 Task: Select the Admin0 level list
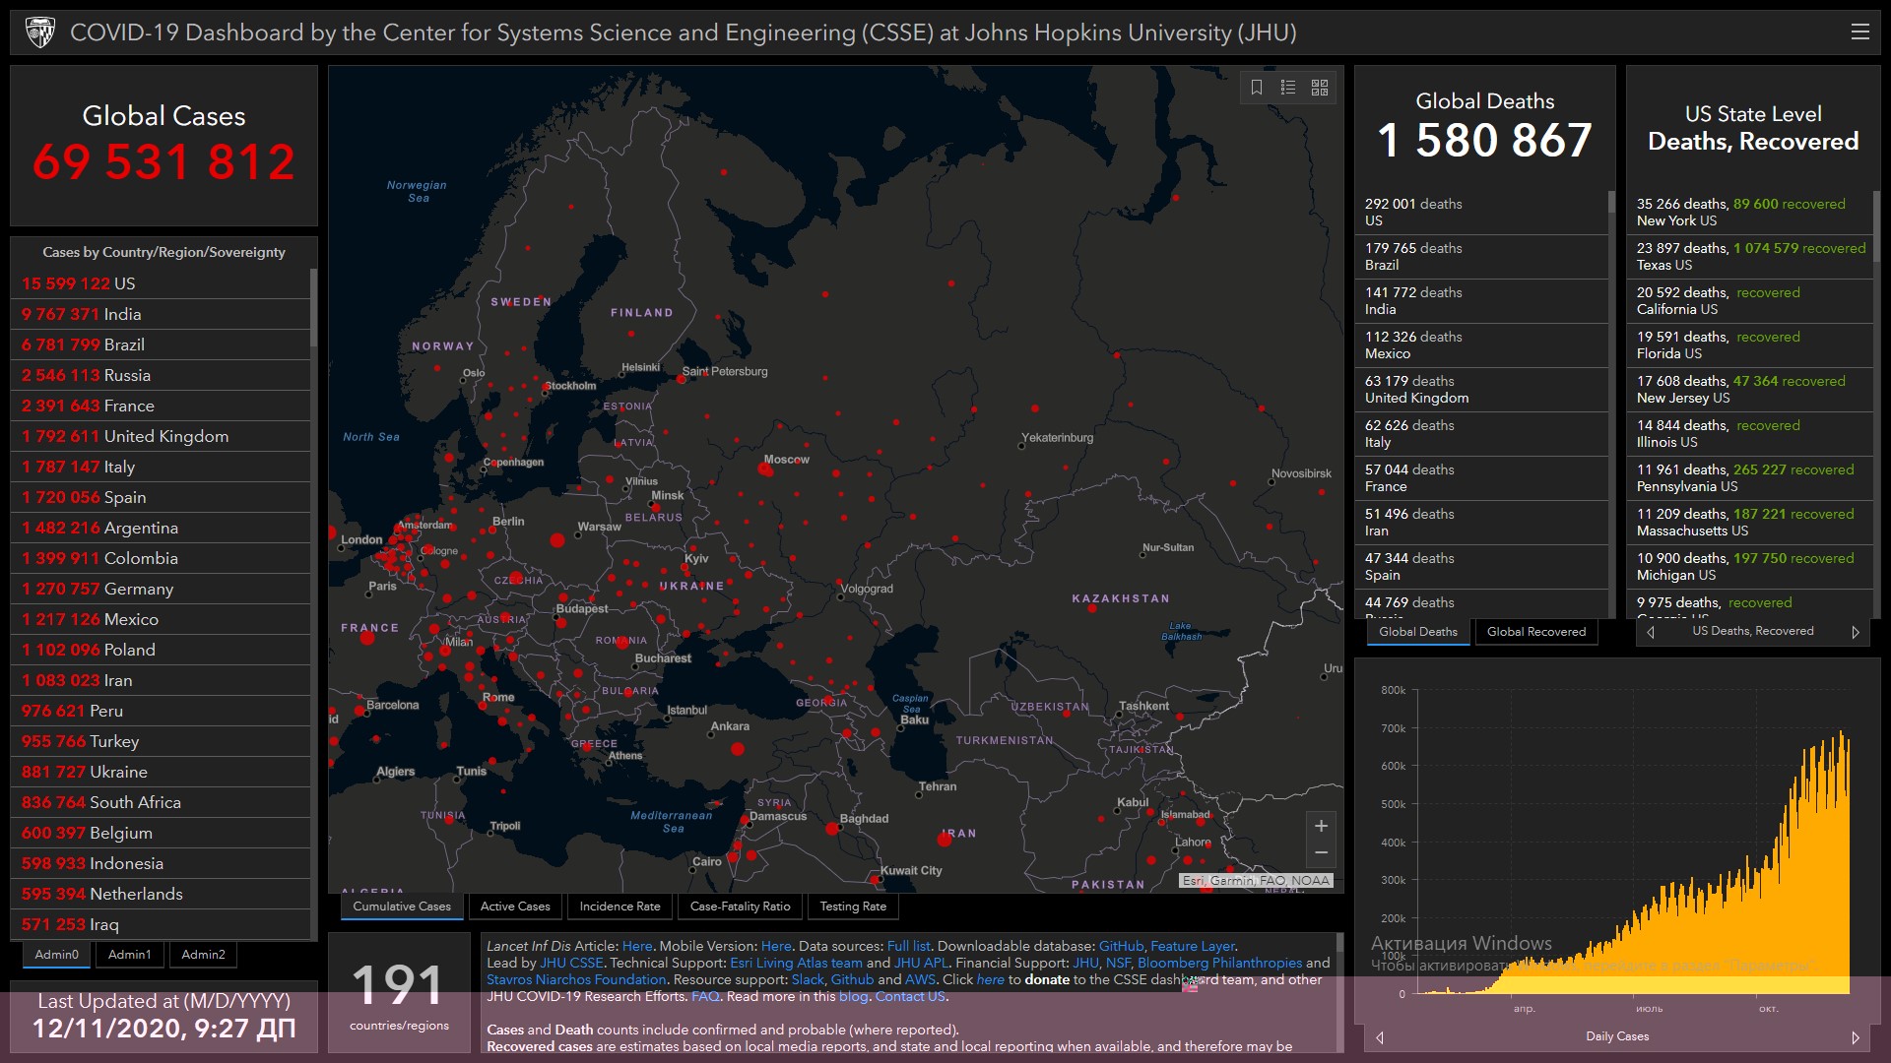56,954
